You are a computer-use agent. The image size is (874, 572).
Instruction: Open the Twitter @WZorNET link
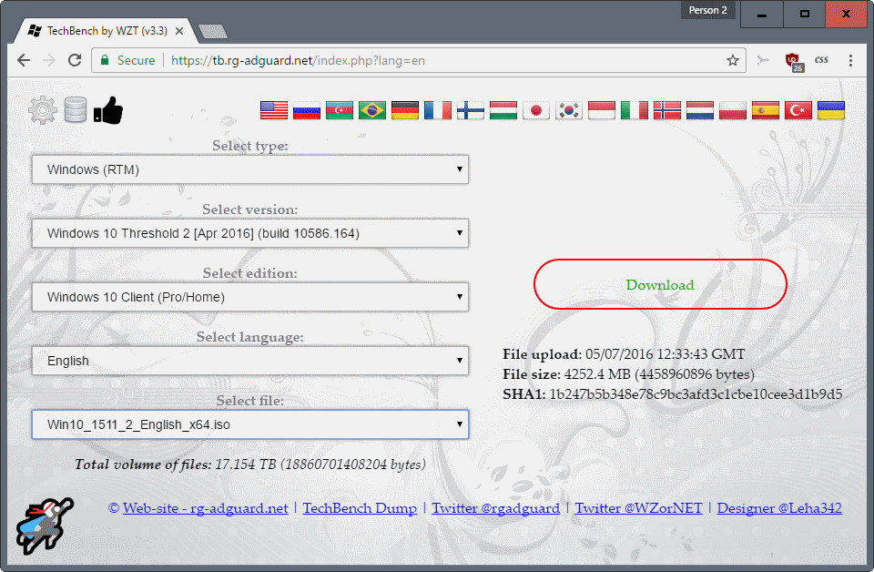(x=638, y=508)
